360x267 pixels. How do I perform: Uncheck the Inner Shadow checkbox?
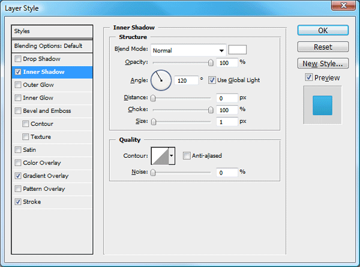(18, 72)
